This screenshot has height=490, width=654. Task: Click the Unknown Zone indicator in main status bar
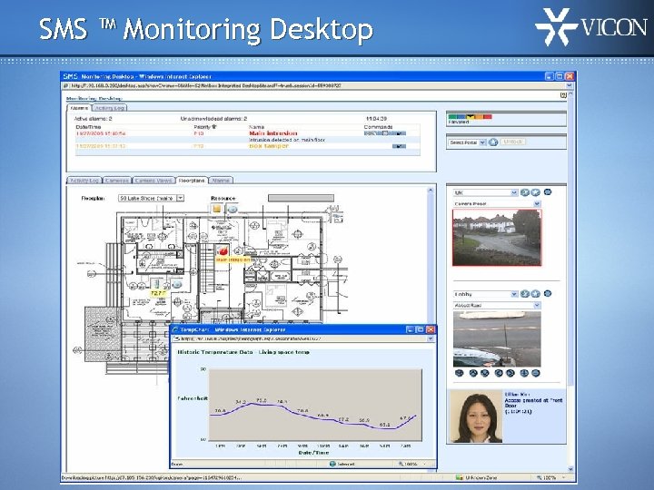click(476, 477)
